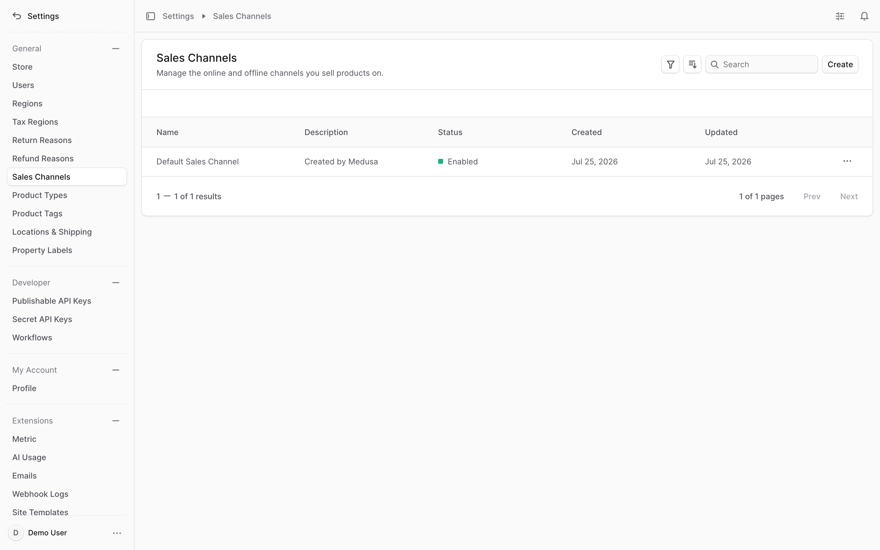Open Regions in the sidebar

click(67, 104)
